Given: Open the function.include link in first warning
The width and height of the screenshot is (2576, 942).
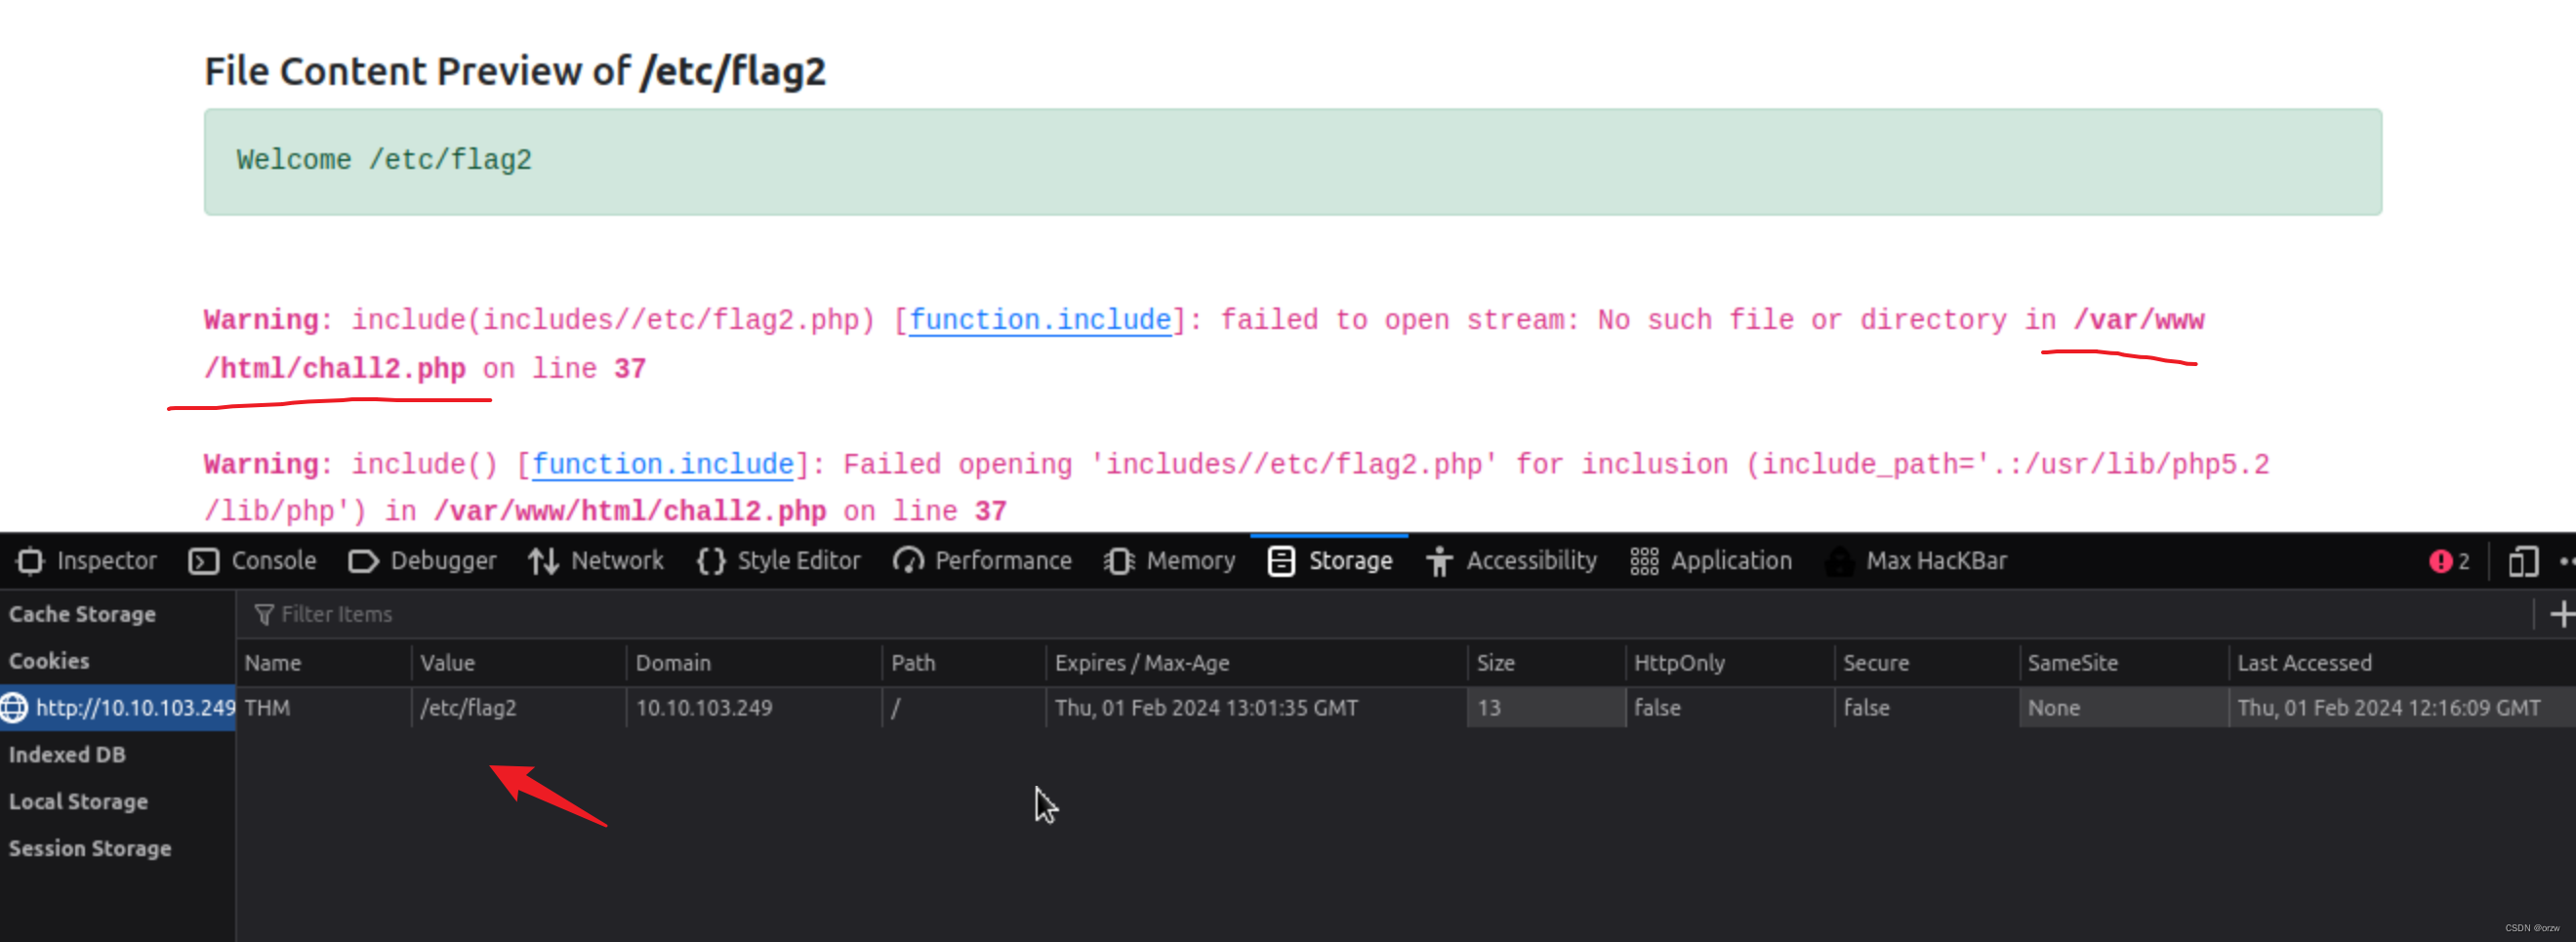Looking at the screenshot, I should [x=1041, y=320].
